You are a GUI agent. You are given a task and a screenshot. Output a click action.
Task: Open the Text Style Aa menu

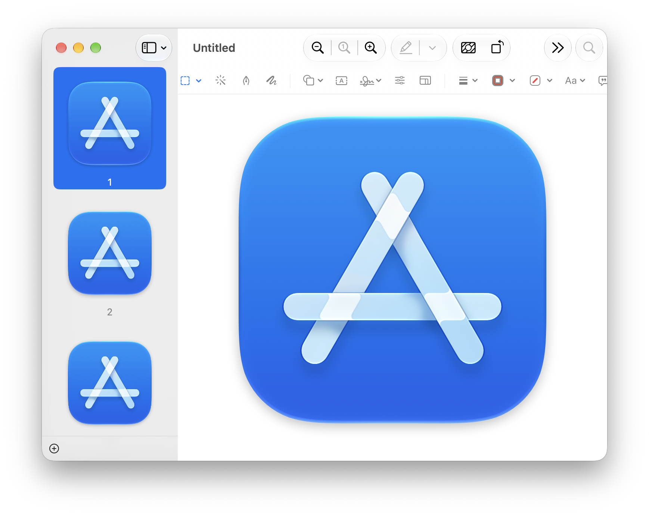tap(575, 81)
